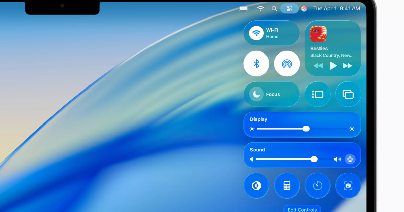Screen dimensions: 404x212
Task: Click the Edit Controls button
Action: 302,209
